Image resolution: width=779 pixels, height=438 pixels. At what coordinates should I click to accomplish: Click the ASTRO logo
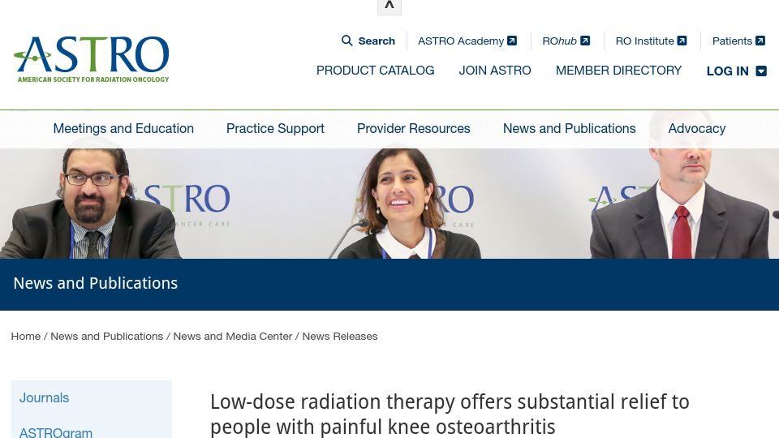pos(92,59)
